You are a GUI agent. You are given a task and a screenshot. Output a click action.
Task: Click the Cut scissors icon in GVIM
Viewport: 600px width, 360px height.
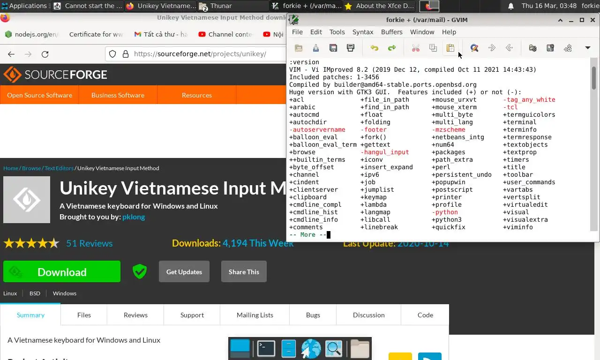coord(415,48)
